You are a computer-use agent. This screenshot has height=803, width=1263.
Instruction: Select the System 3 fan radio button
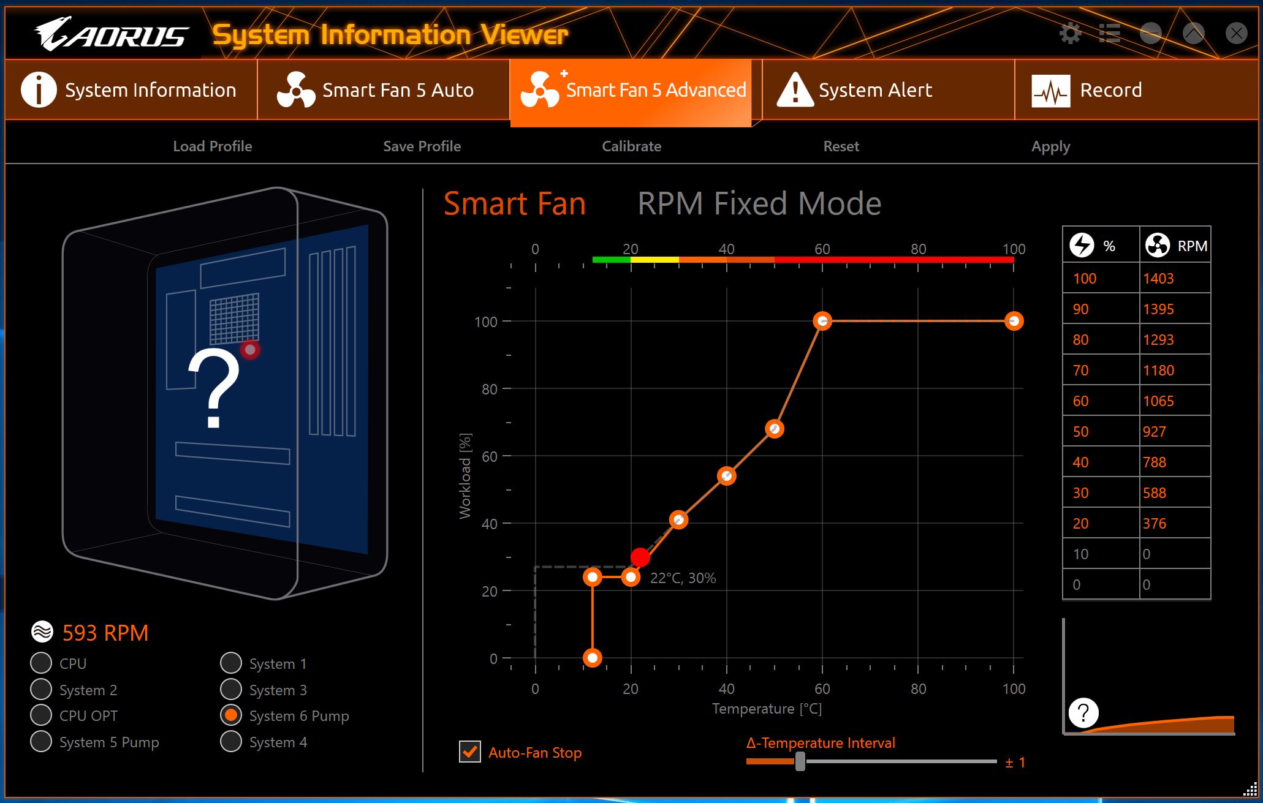tap(231, 689)
